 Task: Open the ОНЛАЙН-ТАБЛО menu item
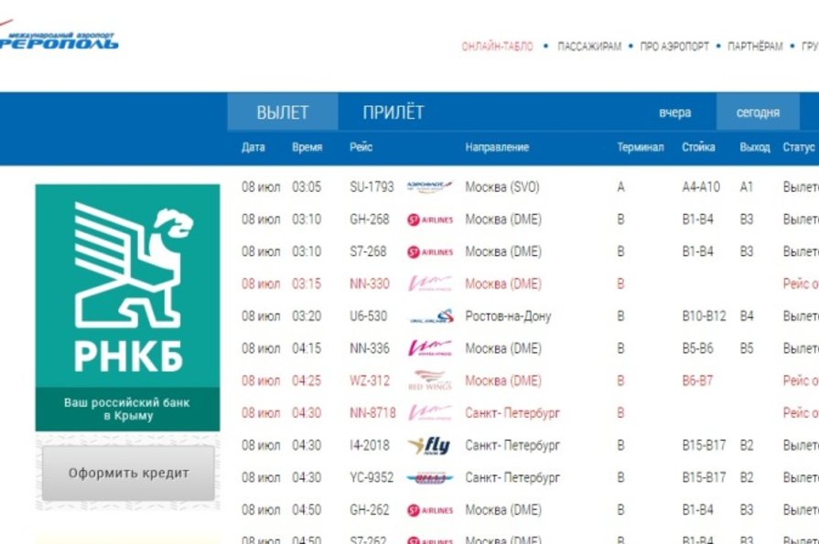[x=497, y=47]
